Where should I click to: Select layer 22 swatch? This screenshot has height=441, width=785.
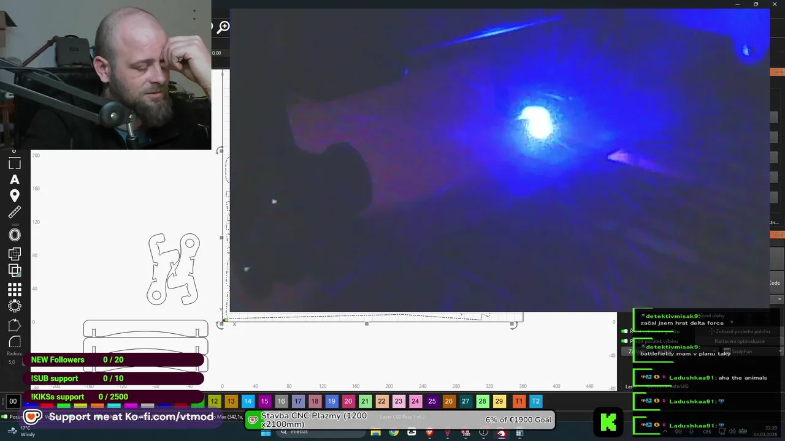(381, 402)
